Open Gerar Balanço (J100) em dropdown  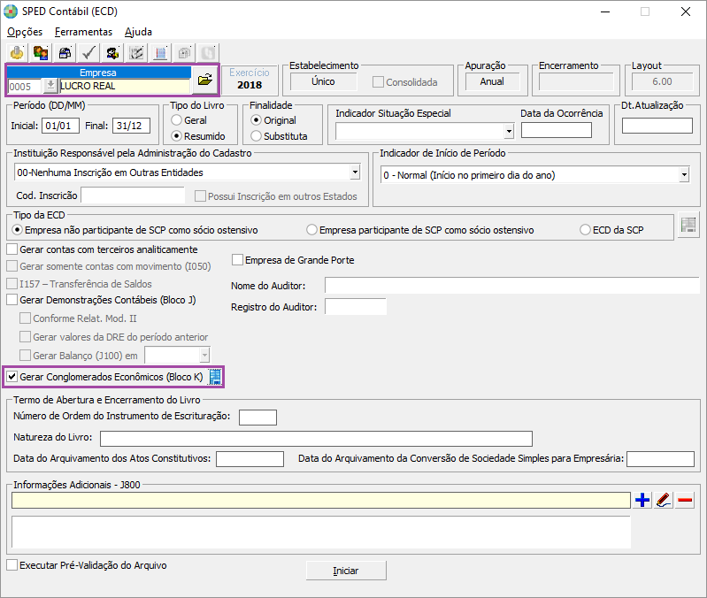(204, 355)
